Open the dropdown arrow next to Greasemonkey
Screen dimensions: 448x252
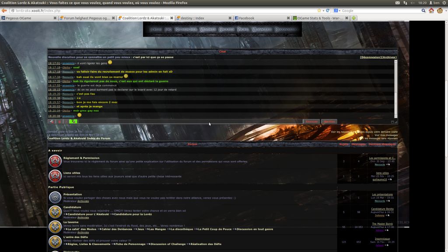pyautogui.click(x=446, y=11)
